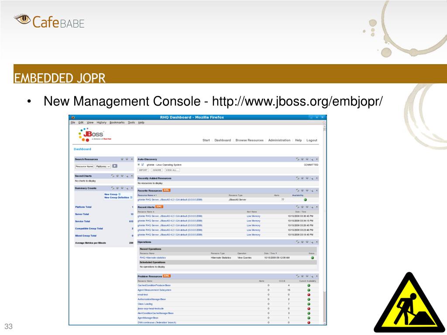Open the Platforms dropdown in Search Resources
The height and width of the screenshot is (335, 447).
pyautogui.click(x=103, y=166)
